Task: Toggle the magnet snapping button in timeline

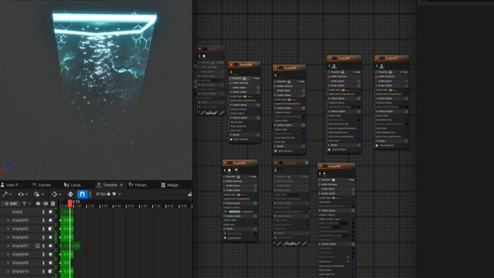Action: click(82, 194)
